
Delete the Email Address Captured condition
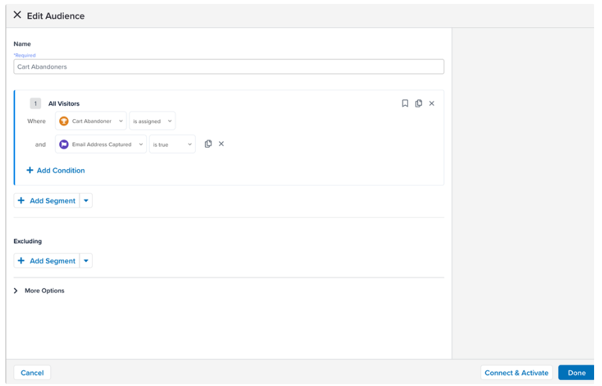tap(221, 144)
